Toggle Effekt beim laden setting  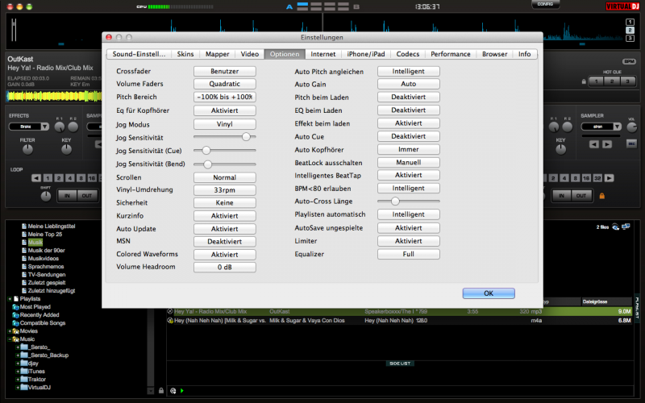[409, 123]
